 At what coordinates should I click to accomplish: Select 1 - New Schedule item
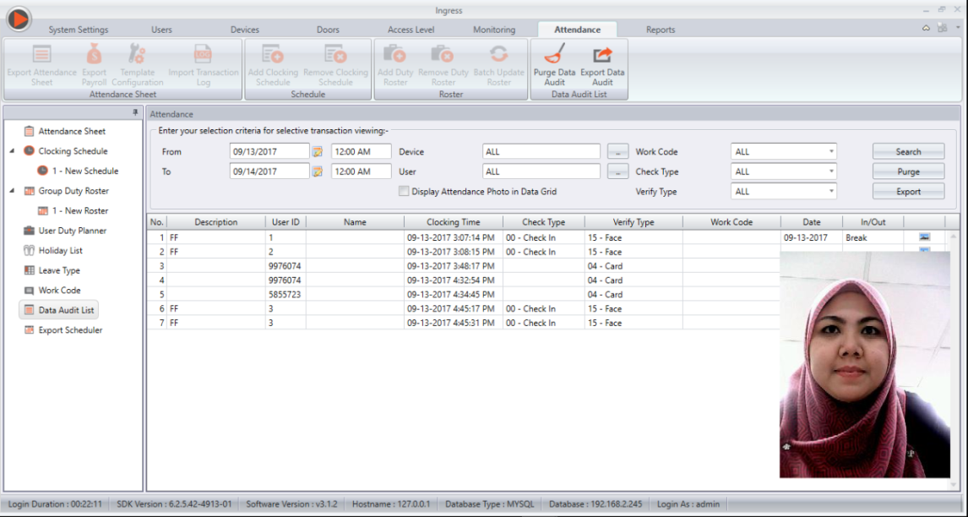[x=85, y=171]
